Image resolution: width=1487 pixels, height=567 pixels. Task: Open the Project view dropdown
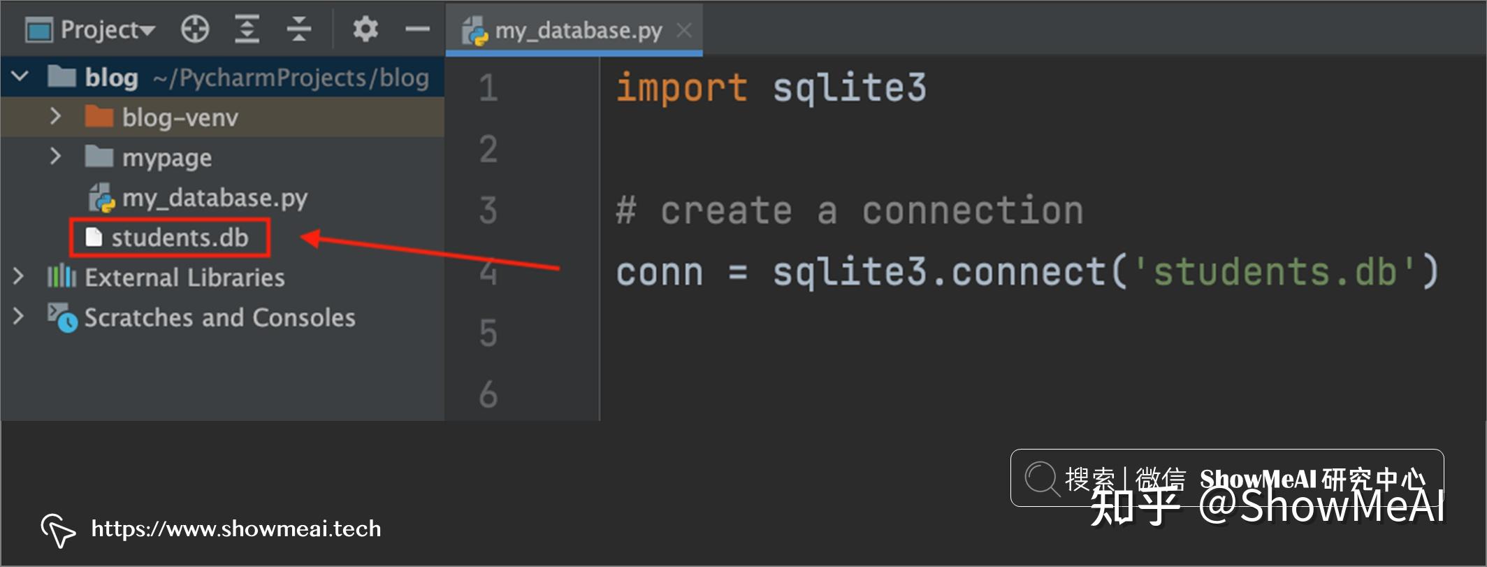(x=91, y=29)
